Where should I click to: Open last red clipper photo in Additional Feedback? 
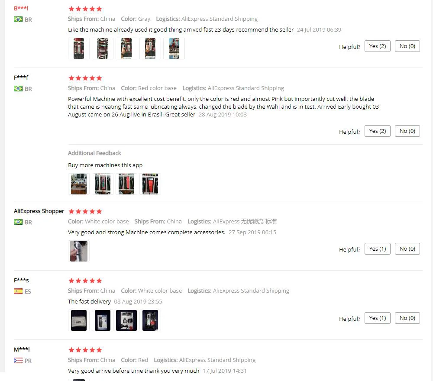(x=150, y=184)
